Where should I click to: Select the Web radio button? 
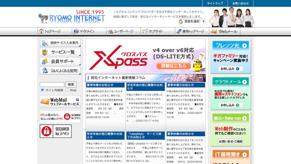67,90
